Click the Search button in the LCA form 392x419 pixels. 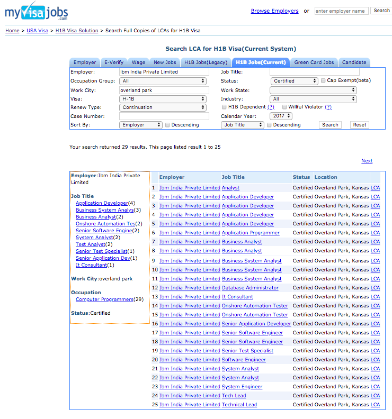click(x=330, y=125)
